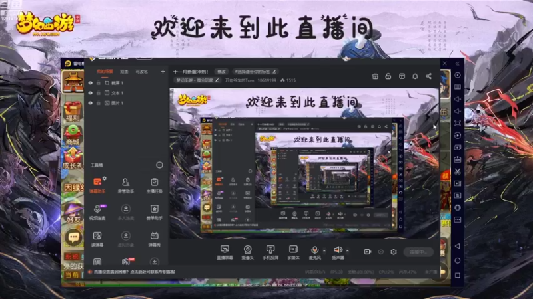Click emulator home circle button
The image size is (533, 299).
click(458, 260)
